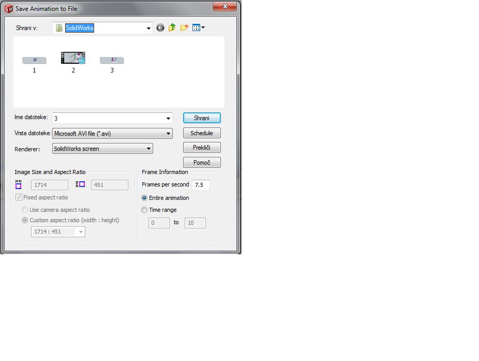The height and width of the screenshot is (361, 479).
Task: Toggle the Fixed aspect ratio checkbox
Action: (19, 197)
